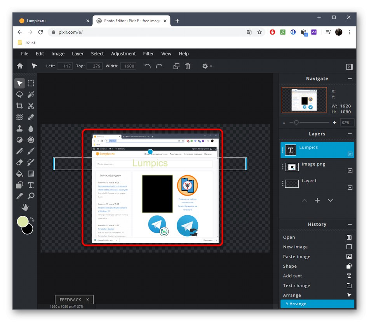
Task: Select the Brush tool
Action: coord(31,151)
